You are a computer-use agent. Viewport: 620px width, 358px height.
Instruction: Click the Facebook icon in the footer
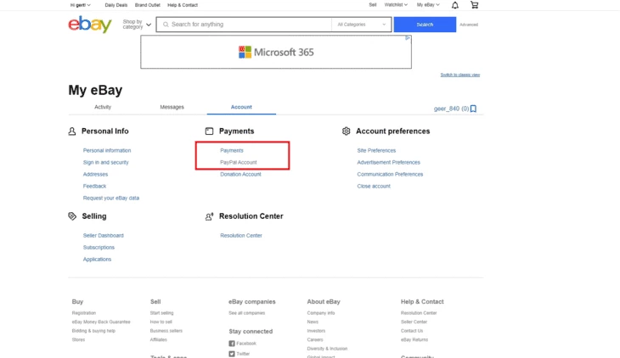point(232,344)
